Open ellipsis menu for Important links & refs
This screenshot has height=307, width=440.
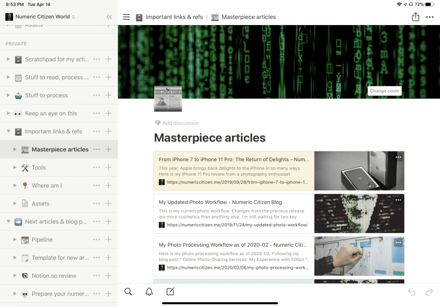(96, 131)
